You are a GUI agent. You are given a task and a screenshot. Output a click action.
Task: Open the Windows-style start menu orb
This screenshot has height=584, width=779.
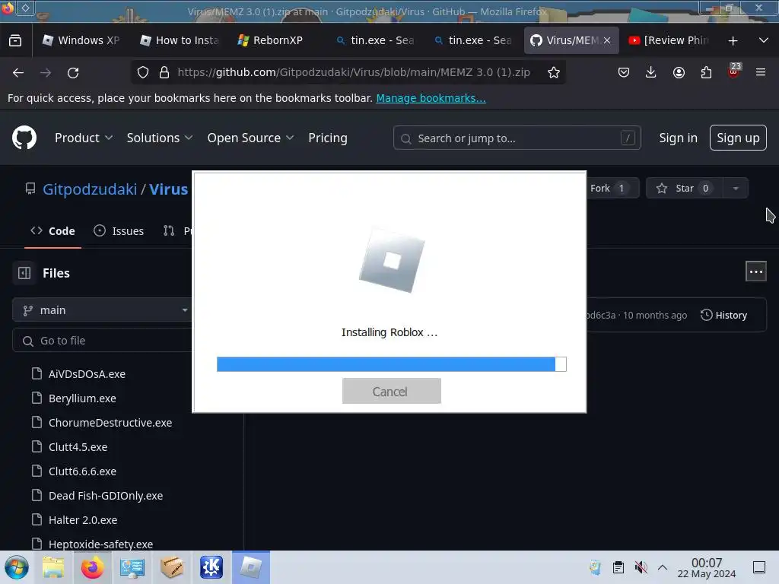[x=16, y=567]
